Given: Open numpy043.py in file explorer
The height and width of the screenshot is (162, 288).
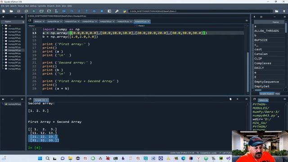Looking at the screenshot, I should [x=14, y=50].
